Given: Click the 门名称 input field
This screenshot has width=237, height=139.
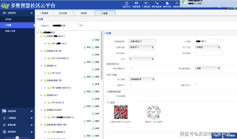Looking at the screenshot, I should coord(209,41).
